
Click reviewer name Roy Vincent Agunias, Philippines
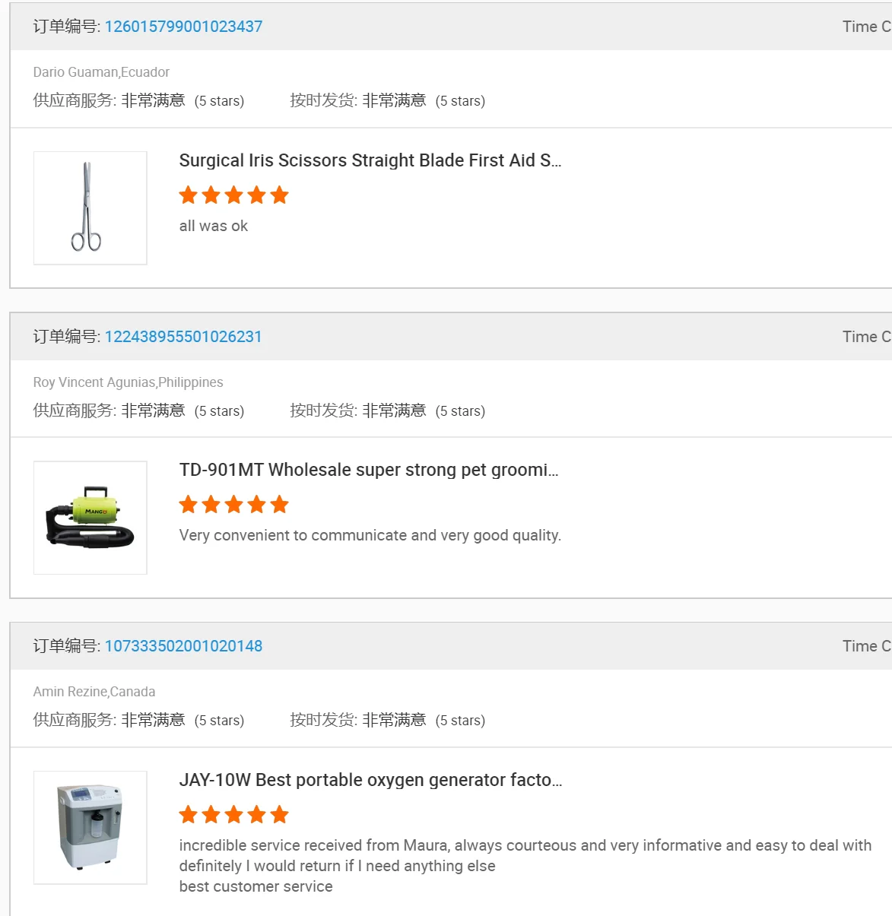point(128,382)
